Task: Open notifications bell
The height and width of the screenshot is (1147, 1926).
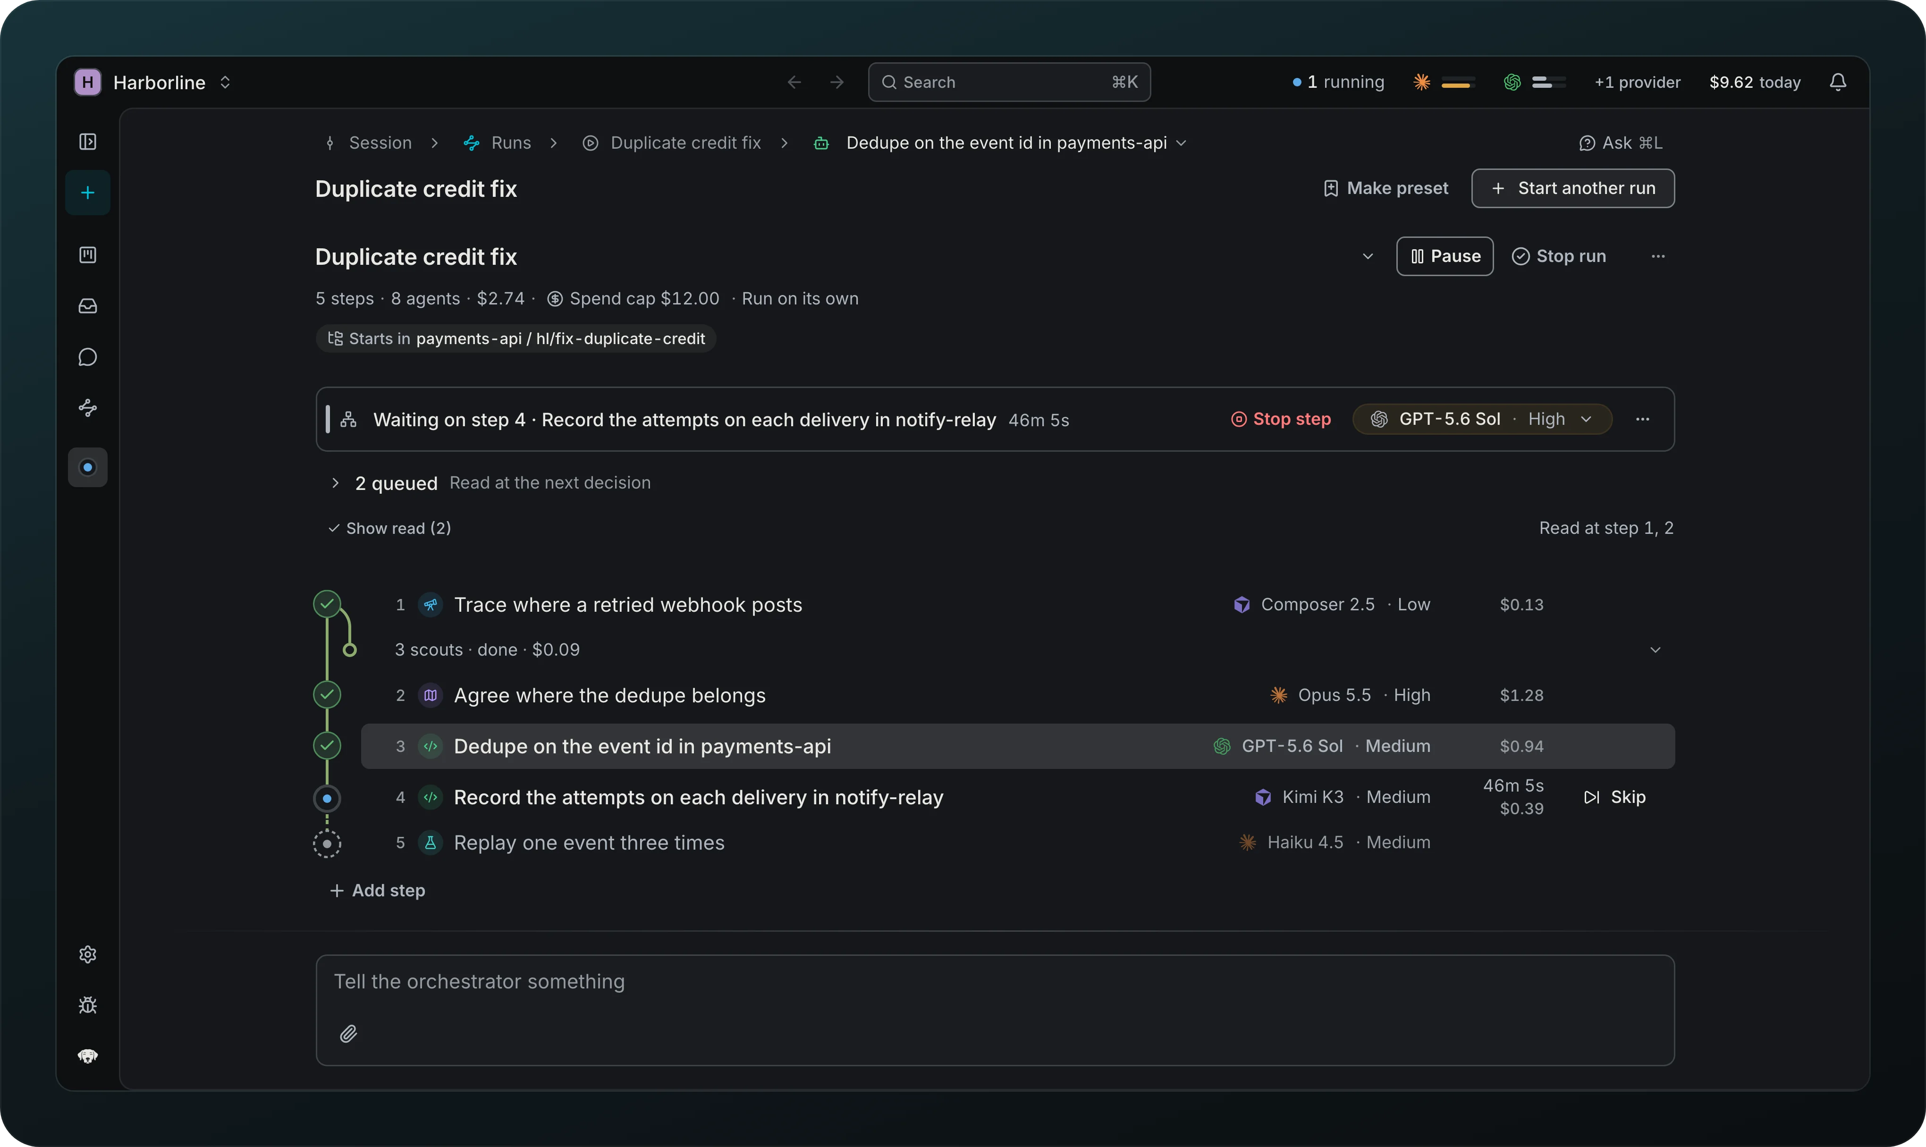Action: (1838, 82)
